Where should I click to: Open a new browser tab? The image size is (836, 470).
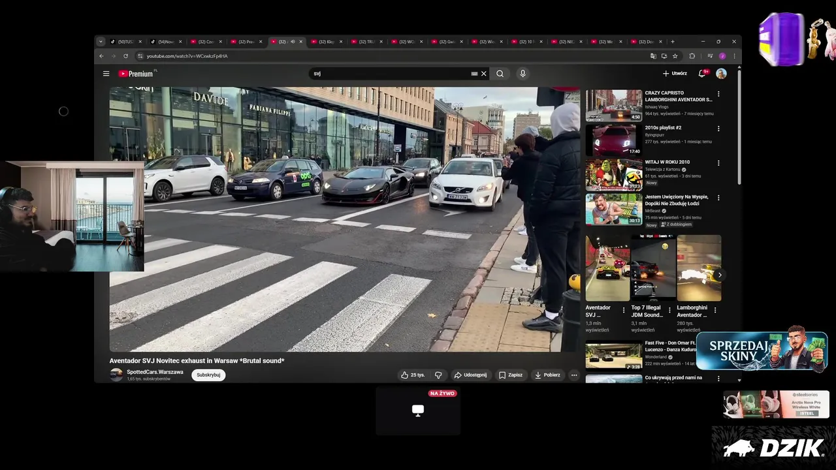[x=673, y=42]
